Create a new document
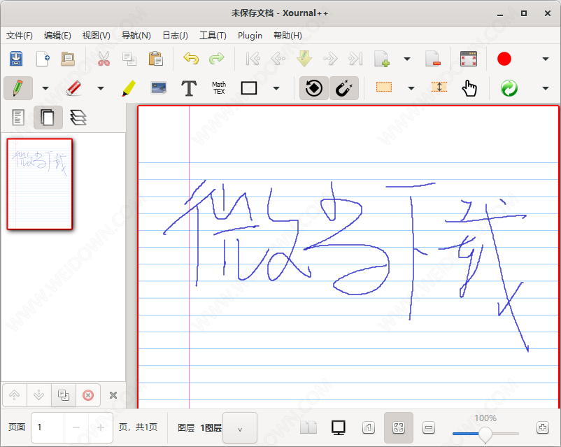This screenshot has height=447, width=561. [x=42, y=59]
